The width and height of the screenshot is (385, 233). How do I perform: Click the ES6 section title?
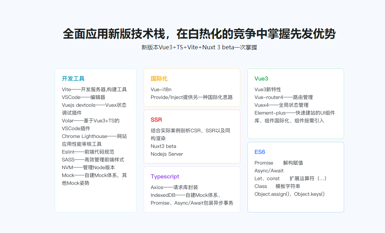(260, 151)
